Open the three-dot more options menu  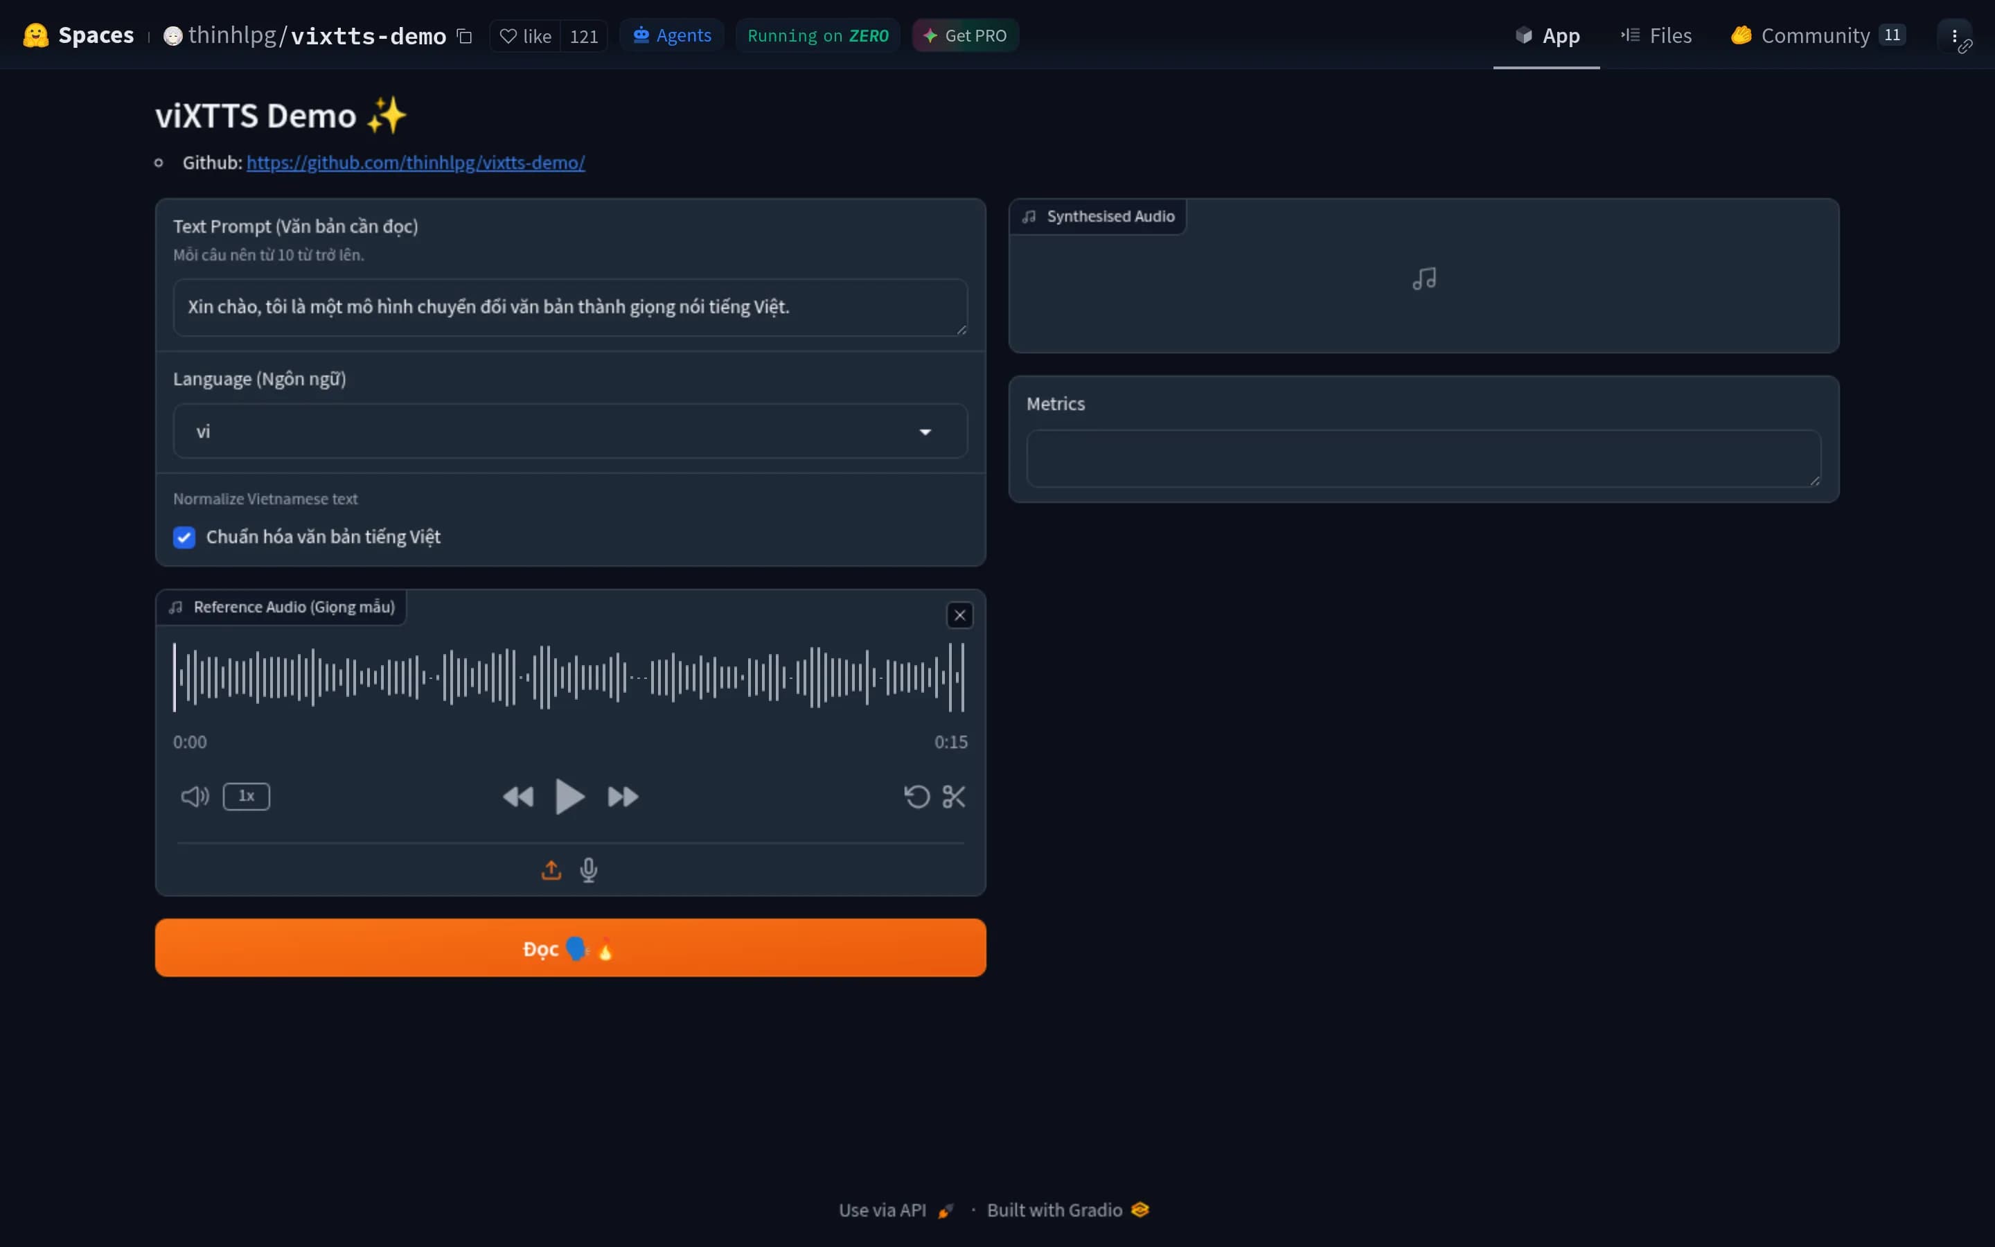click(x=1955, y=35)
